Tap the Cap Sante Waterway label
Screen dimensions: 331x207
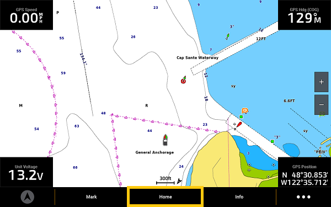click(197, 57)
